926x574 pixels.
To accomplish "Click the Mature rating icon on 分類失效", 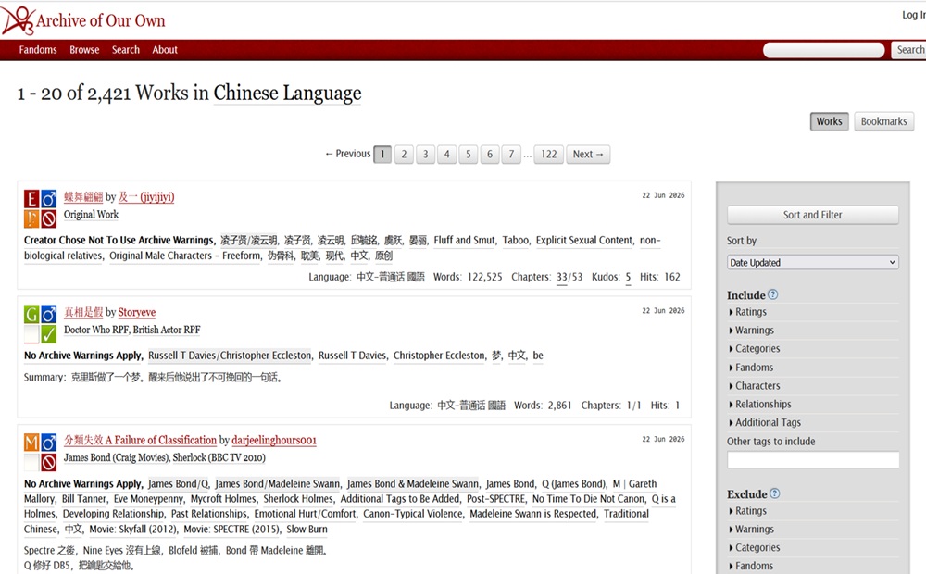I will (31, 443).
